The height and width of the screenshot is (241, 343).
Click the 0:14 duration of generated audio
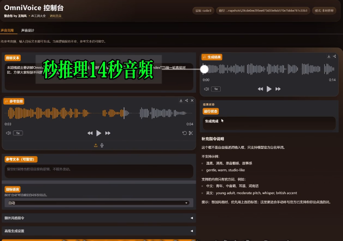332,80
